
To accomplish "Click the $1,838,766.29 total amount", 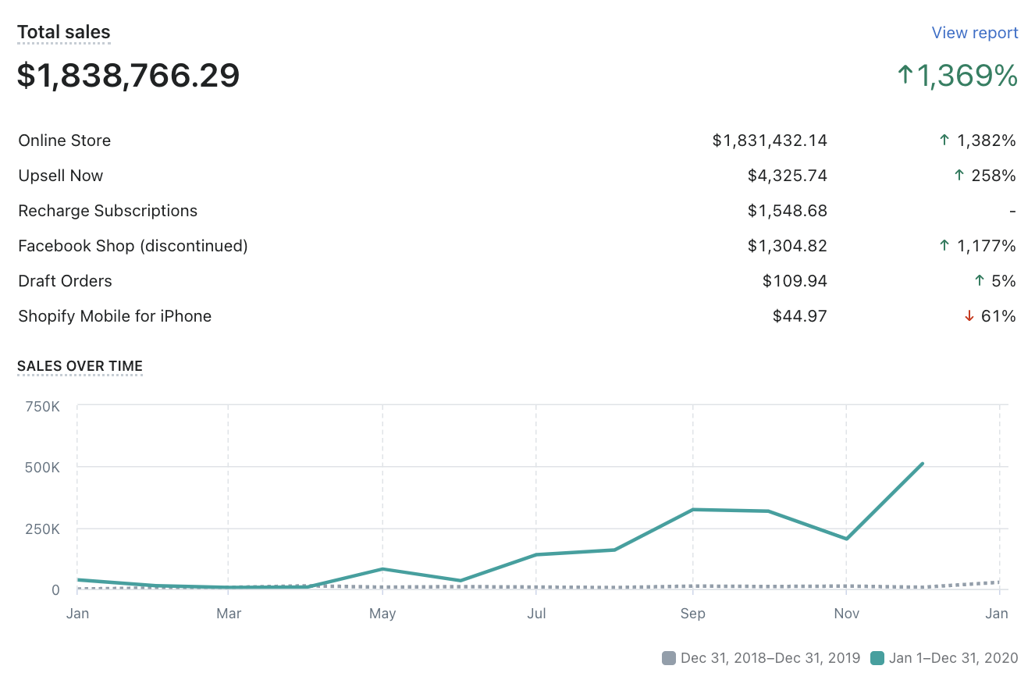I will click(129, 76).
